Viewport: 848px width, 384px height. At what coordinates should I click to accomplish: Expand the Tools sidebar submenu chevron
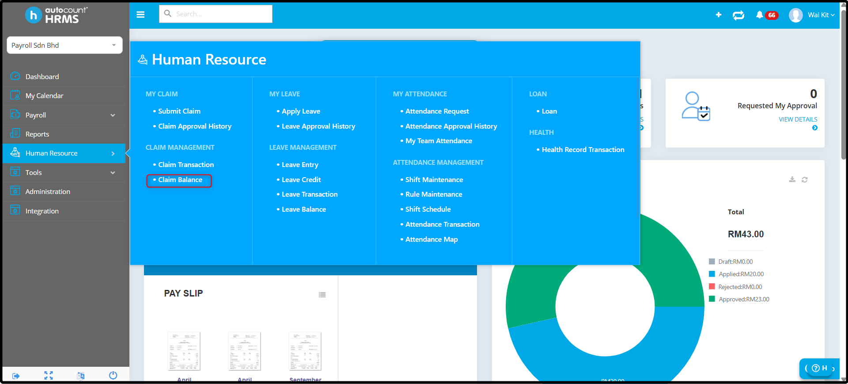click(113, 172)
